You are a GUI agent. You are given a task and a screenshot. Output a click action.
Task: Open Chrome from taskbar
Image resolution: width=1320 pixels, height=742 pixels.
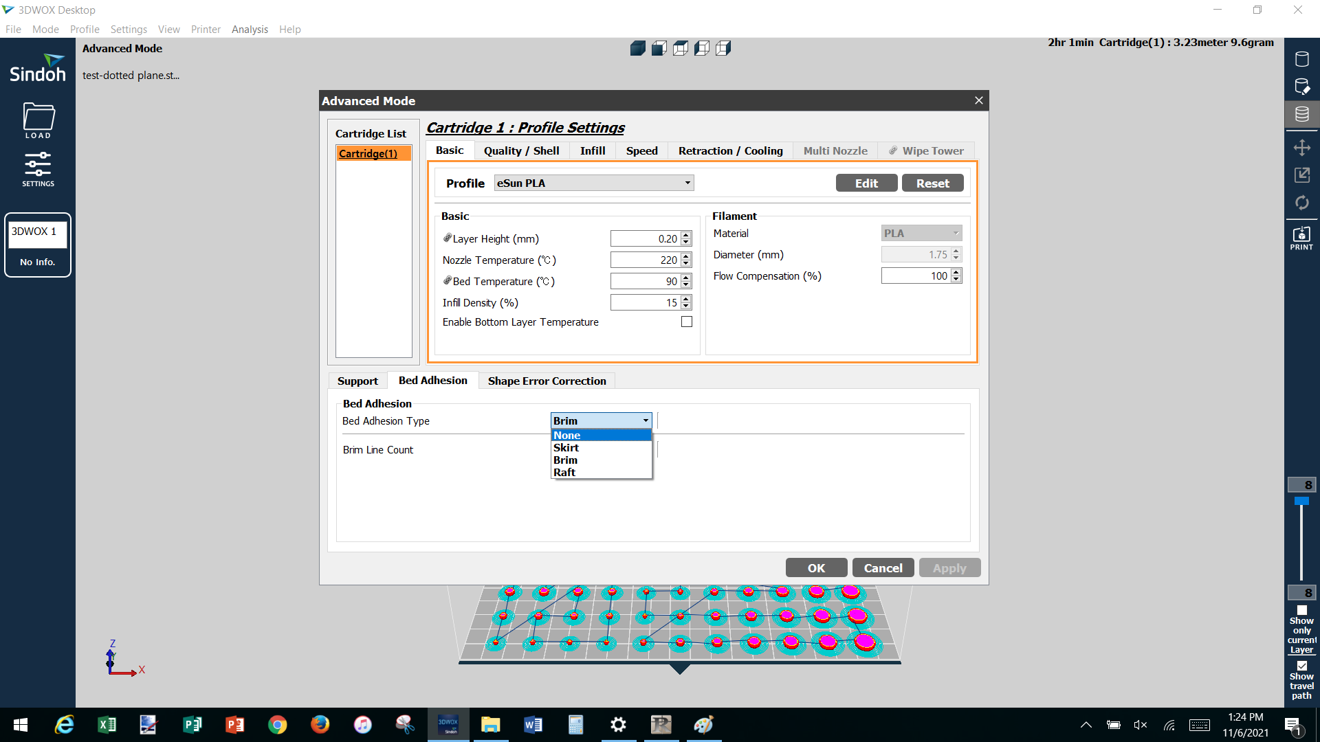[x=277, y=725]
